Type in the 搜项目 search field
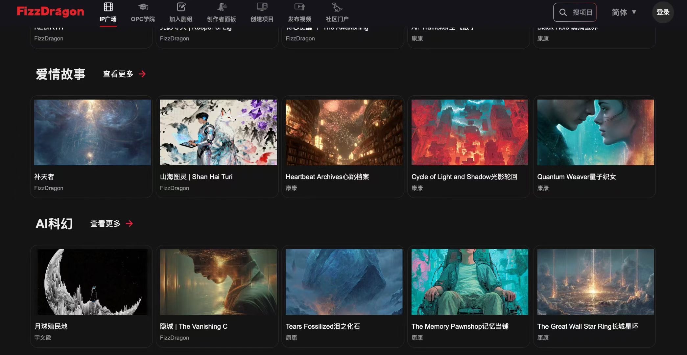 582,12
